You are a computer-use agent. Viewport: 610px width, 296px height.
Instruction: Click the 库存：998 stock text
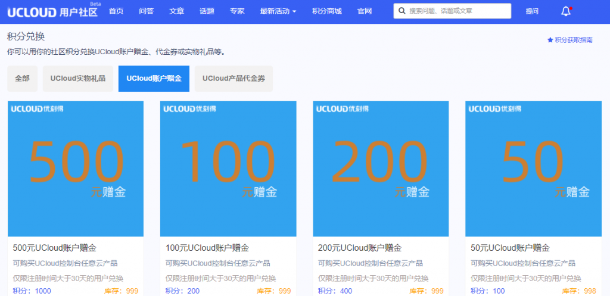[579, 291]
